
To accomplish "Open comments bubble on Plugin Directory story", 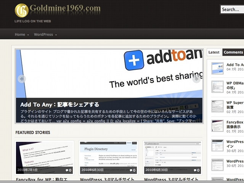I will pos(133,170).
